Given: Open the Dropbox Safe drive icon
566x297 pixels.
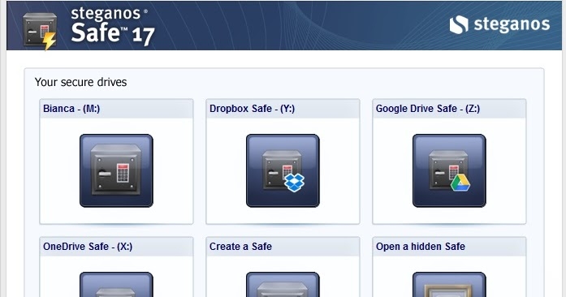Looking at the screenshot, I should coord(283,170).
